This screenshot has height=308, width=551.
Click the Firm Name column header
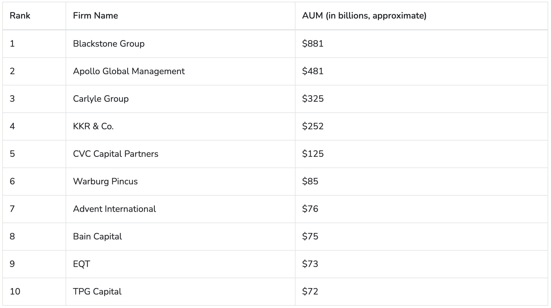(95, 16)
